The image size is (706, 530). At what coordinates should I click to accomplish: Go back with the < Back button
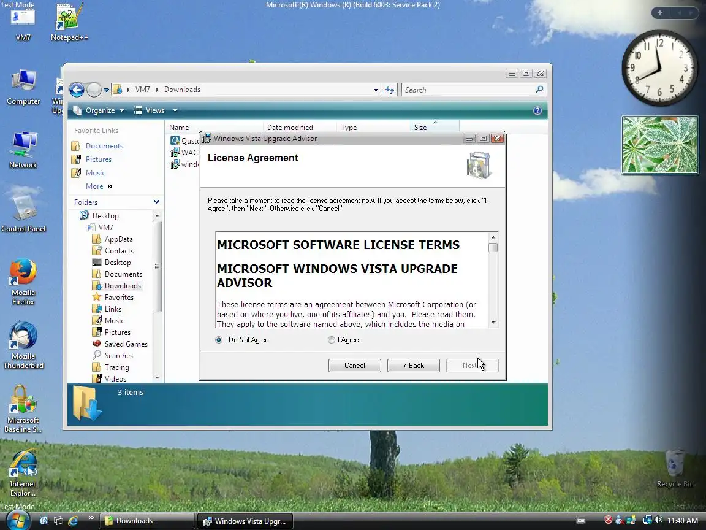coord(413,366)
